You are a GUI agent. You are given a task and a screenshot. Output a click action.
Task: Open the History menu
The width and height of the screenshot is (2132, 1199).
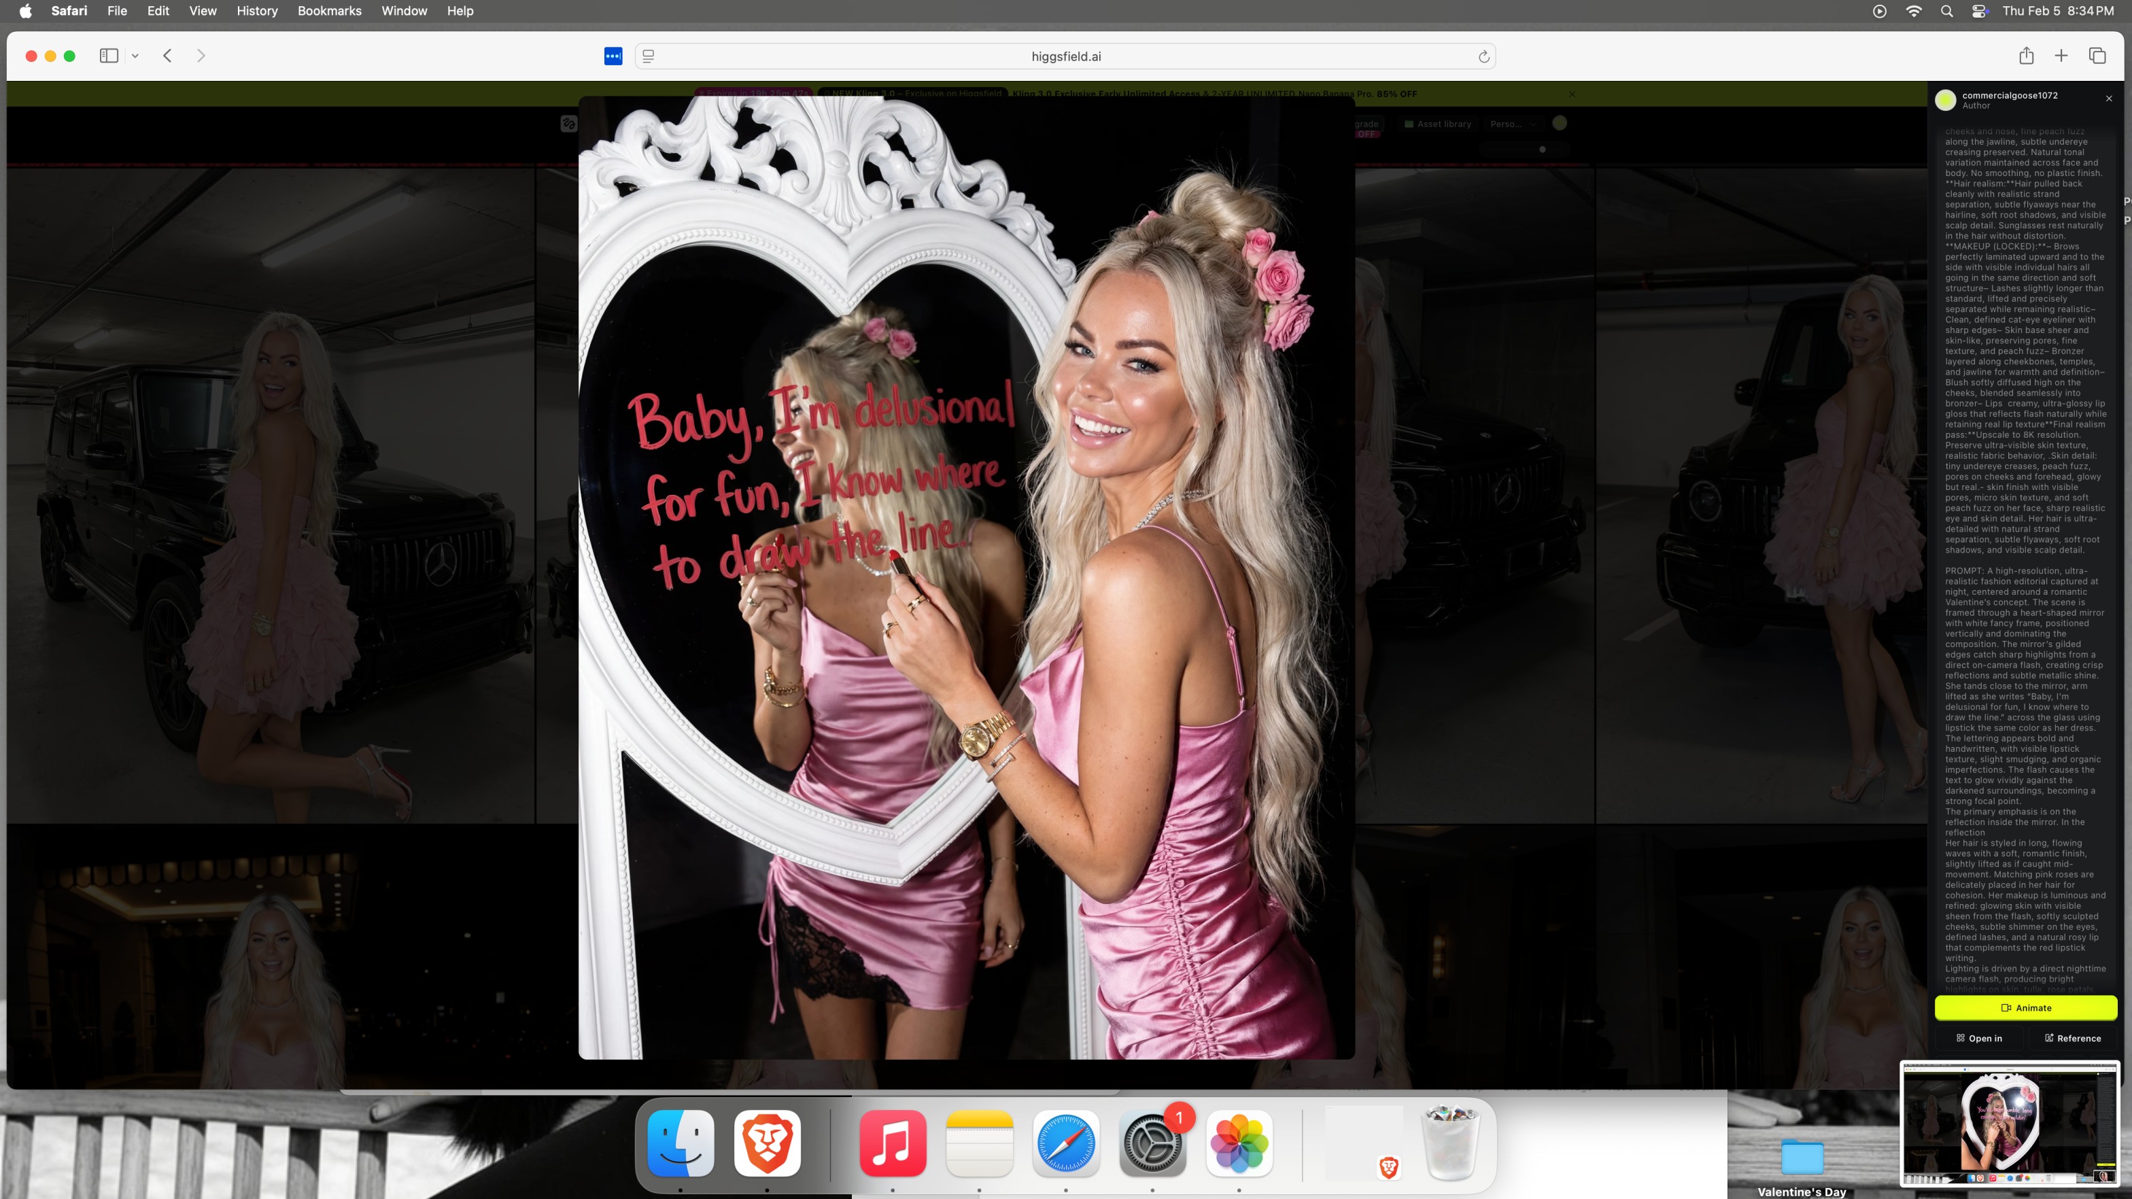[256, 11]
